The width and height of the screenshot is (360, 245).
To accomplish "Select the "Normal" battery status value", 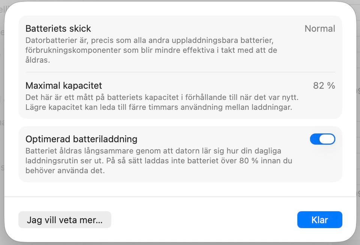I will point(319,28).
